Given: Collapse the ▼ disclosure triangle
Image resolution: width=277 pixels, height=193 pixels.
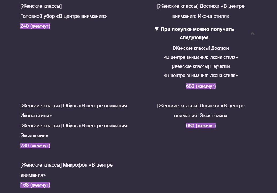Looking at the screenshot, I should click(157, 29).
